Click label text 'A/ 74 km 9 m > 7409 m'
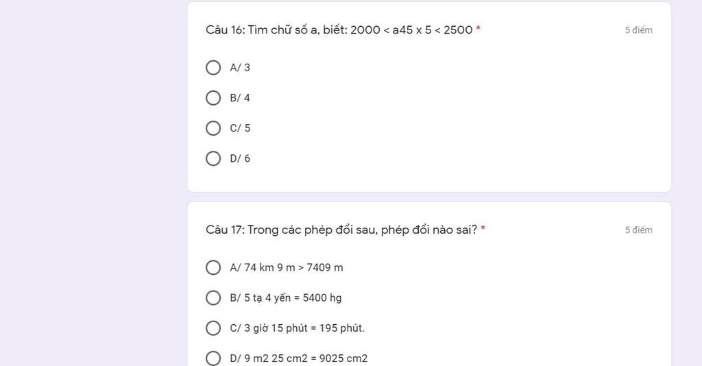This screenshot has width=702, height=366. coord(287,267)
